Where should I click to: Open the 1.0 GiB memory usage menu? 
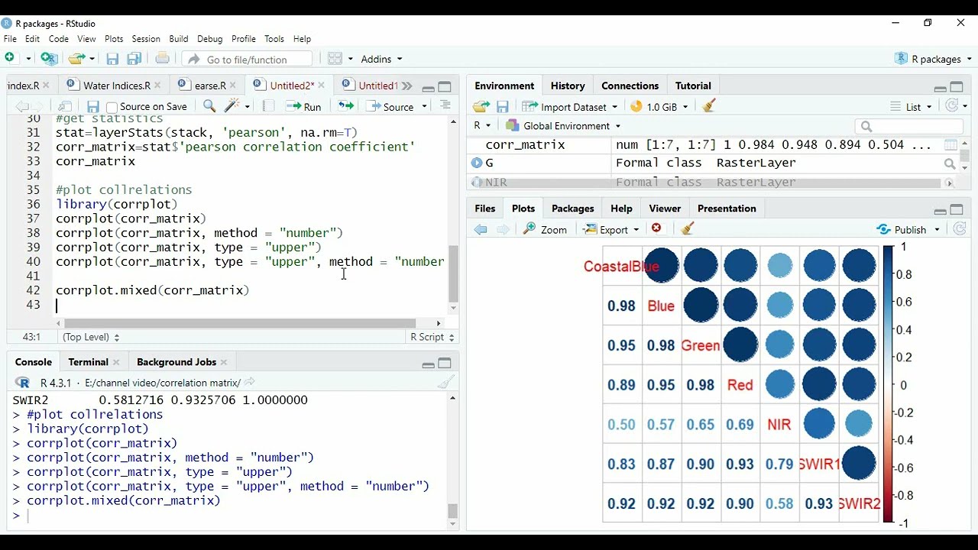pyautogui.click(x=659, y=107)
